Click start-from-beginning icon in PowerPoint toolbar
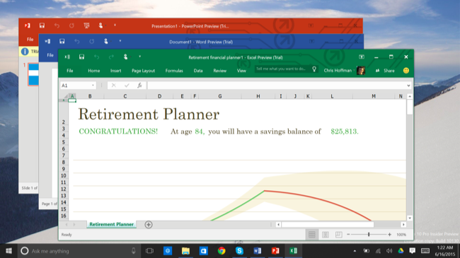 [x=86, y=25]
